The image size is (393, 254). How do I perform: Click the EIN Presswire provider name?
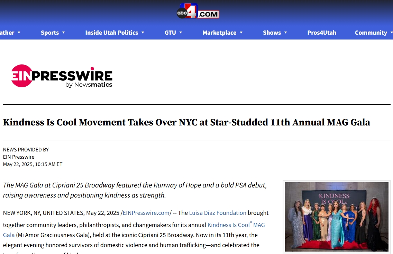tap(19, 157)
